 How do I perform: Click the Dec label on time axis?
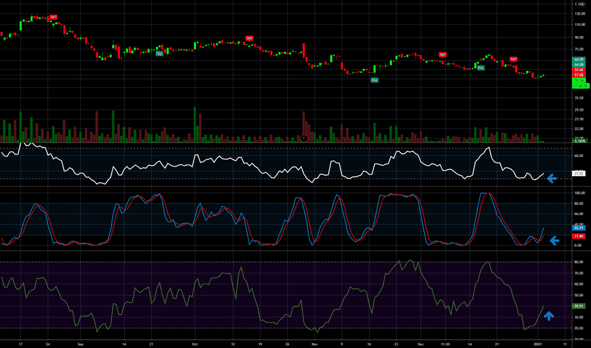click(x=420, y=344)
